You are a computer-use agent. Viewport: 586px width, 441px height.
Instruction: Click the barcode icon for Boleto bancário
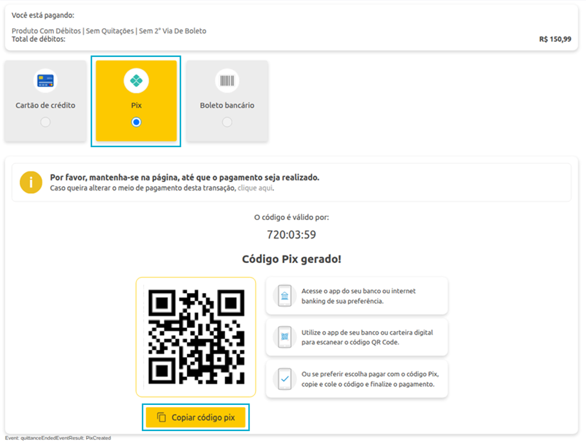[227, 80]
